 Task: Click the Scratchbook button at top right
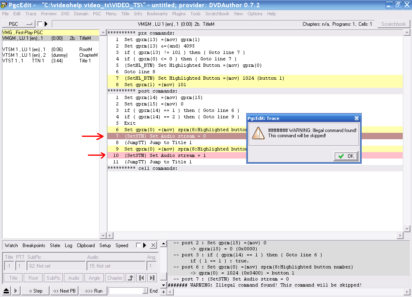pyautogui.click(x=393, y=24)
